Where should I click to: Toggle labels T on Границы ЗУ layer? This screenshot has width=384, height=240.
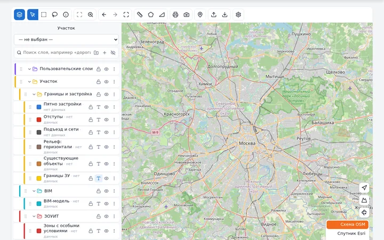point(99,179)
